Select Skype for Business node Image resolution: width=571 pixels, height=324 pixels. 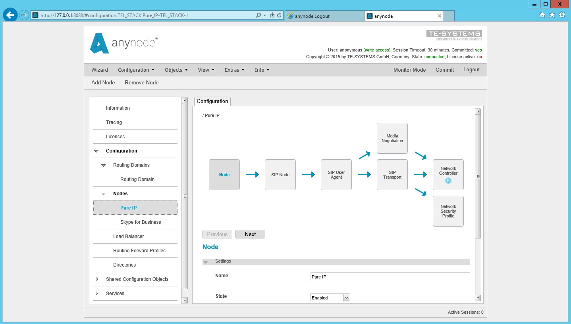pyautogui.click(x=141, y=222)
